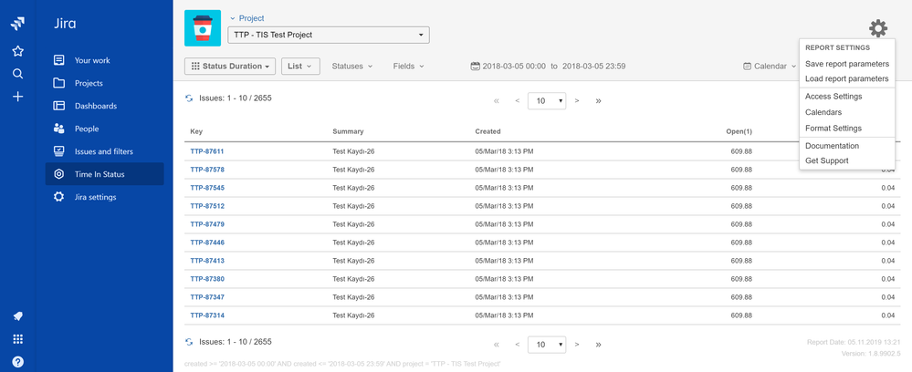The height and width of the screenshot is (372, 912).
Task: Go to previous page in top pager
Action: (x=517, y=100)
